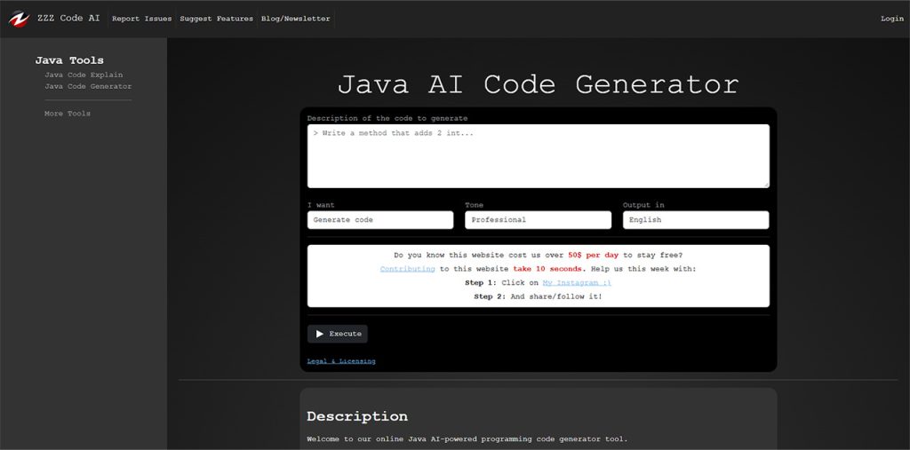Image resolution: width=910 pixels, height=450 pixels.
Task: Open More Tools in the sidebar
Action: (68, 114)
